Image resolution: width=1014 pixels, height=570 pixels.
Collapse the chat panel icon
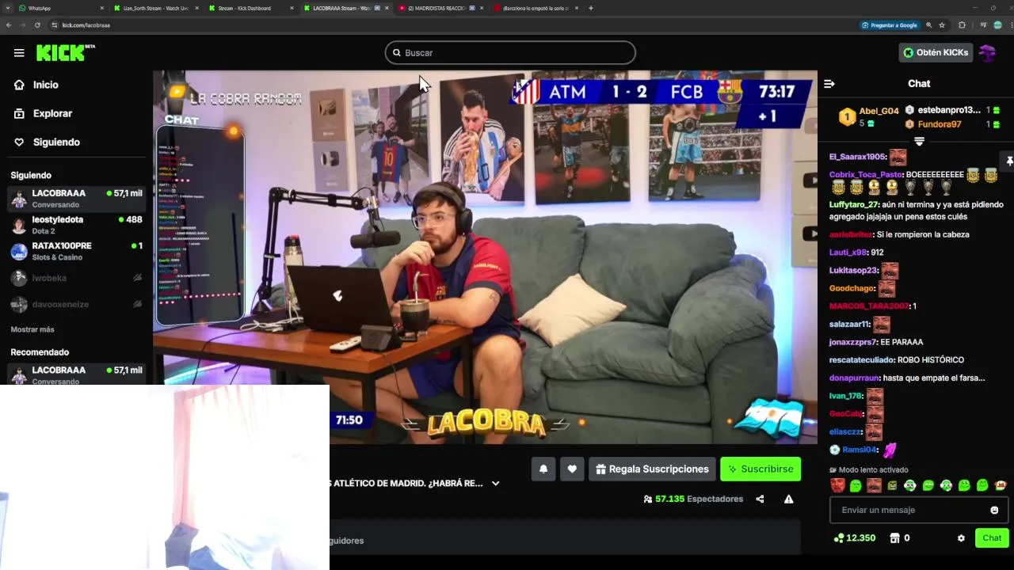(829, 84)
